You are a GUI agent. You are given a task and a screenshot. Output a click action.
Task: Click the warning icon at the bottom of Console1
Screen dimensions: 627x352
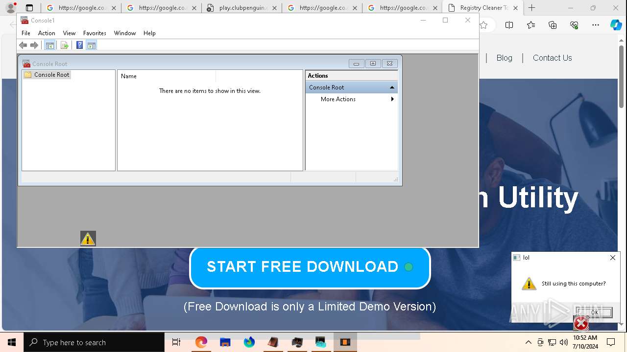click(x=88, y=239)
